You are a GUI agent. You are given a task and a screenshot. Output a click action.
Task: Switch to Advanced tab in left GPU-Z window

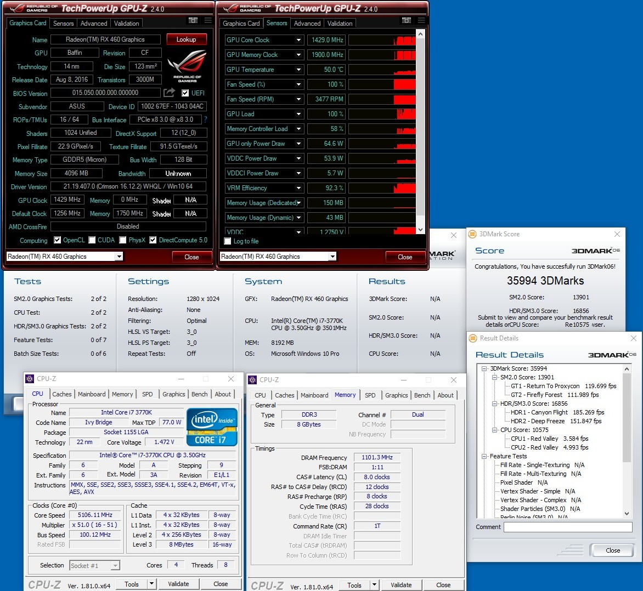click(x=93, y=24)
